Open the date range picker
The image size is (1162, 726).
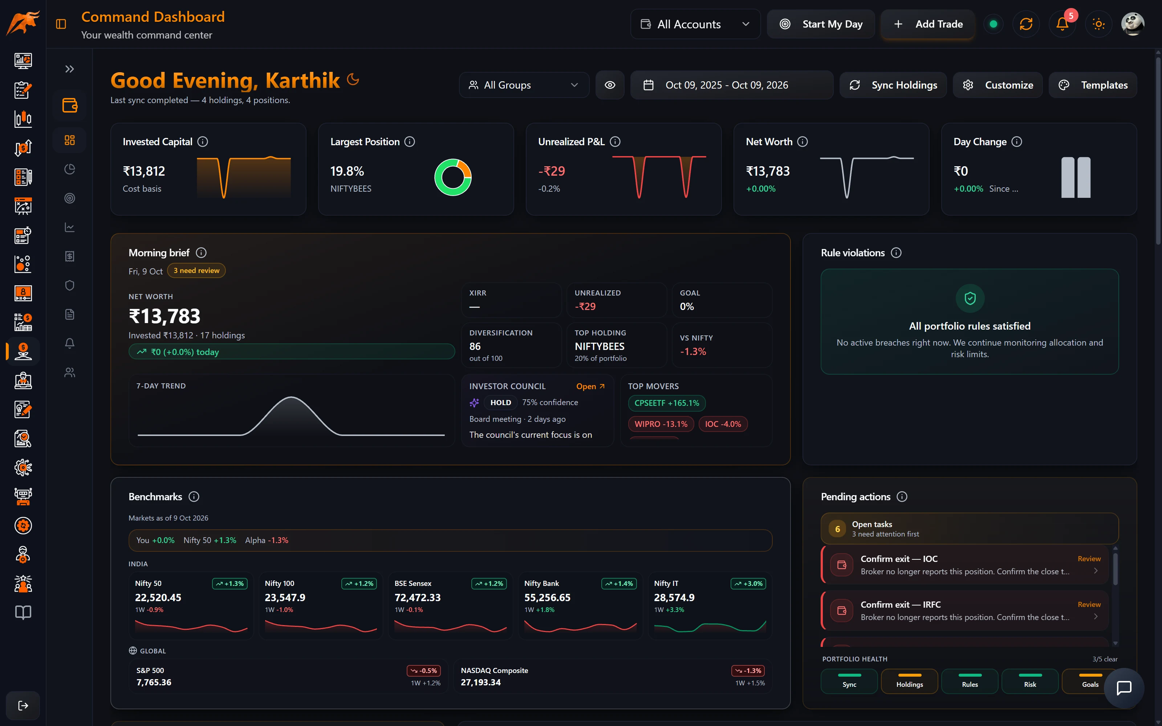tap(731, 85)
